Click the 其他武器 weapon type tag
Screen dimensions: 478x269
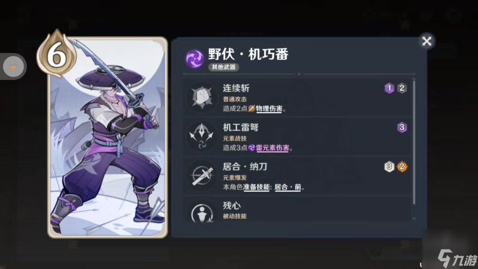224,67
